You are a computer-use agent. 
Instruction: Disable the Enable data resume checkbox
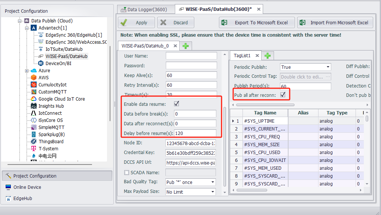pos(176,104)
